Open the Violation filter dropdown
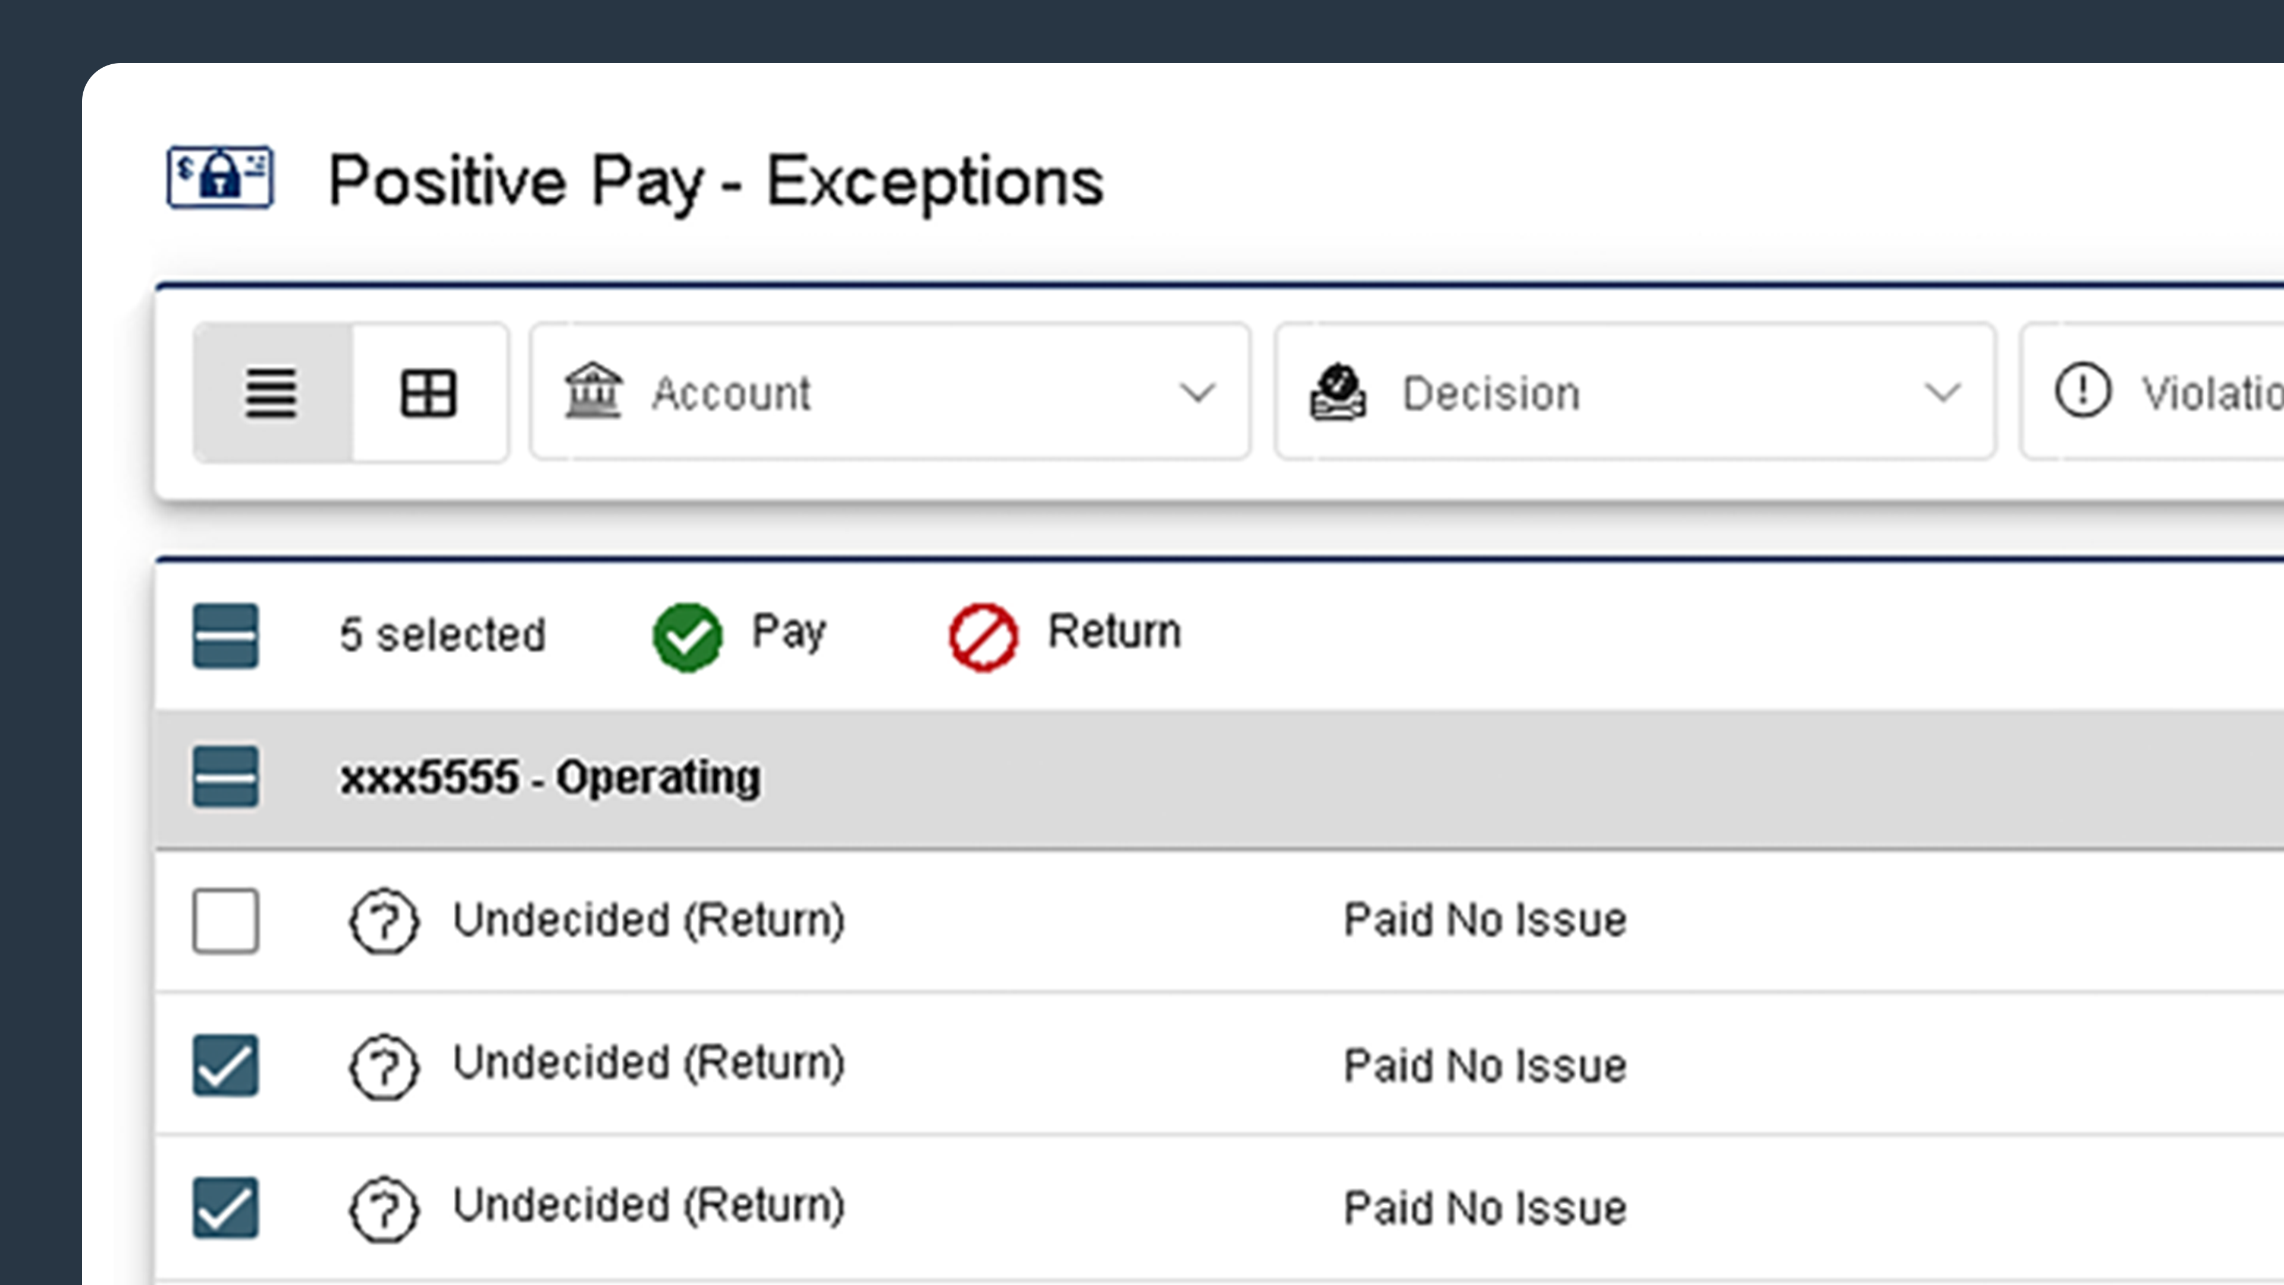This screenshot has height=1285, width=2284. (2152, 392)
